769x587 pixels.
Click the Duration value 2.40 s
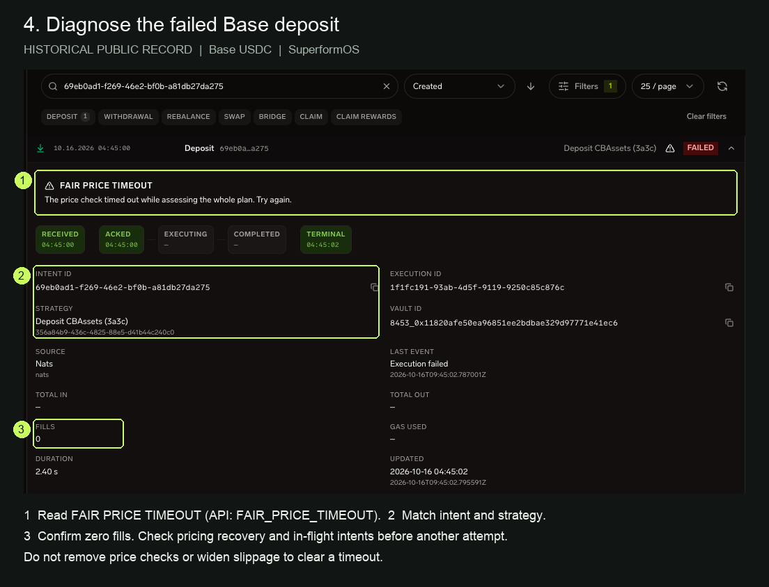(x=47, y=472)
